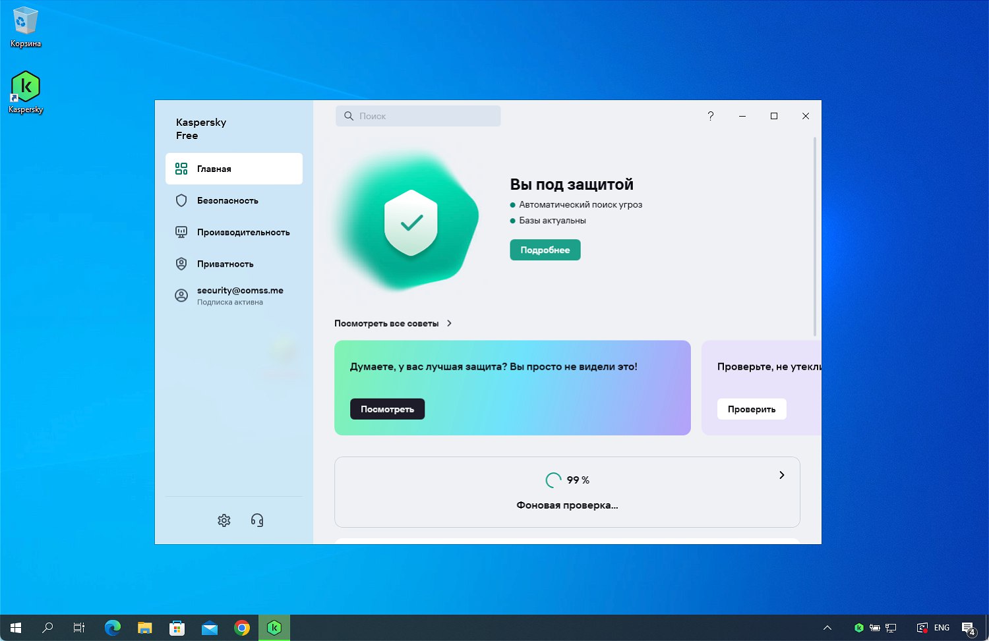The image size is (989, 641).
Task: Click the Подписка активна subscription text
Action: [x=230, y=302]
